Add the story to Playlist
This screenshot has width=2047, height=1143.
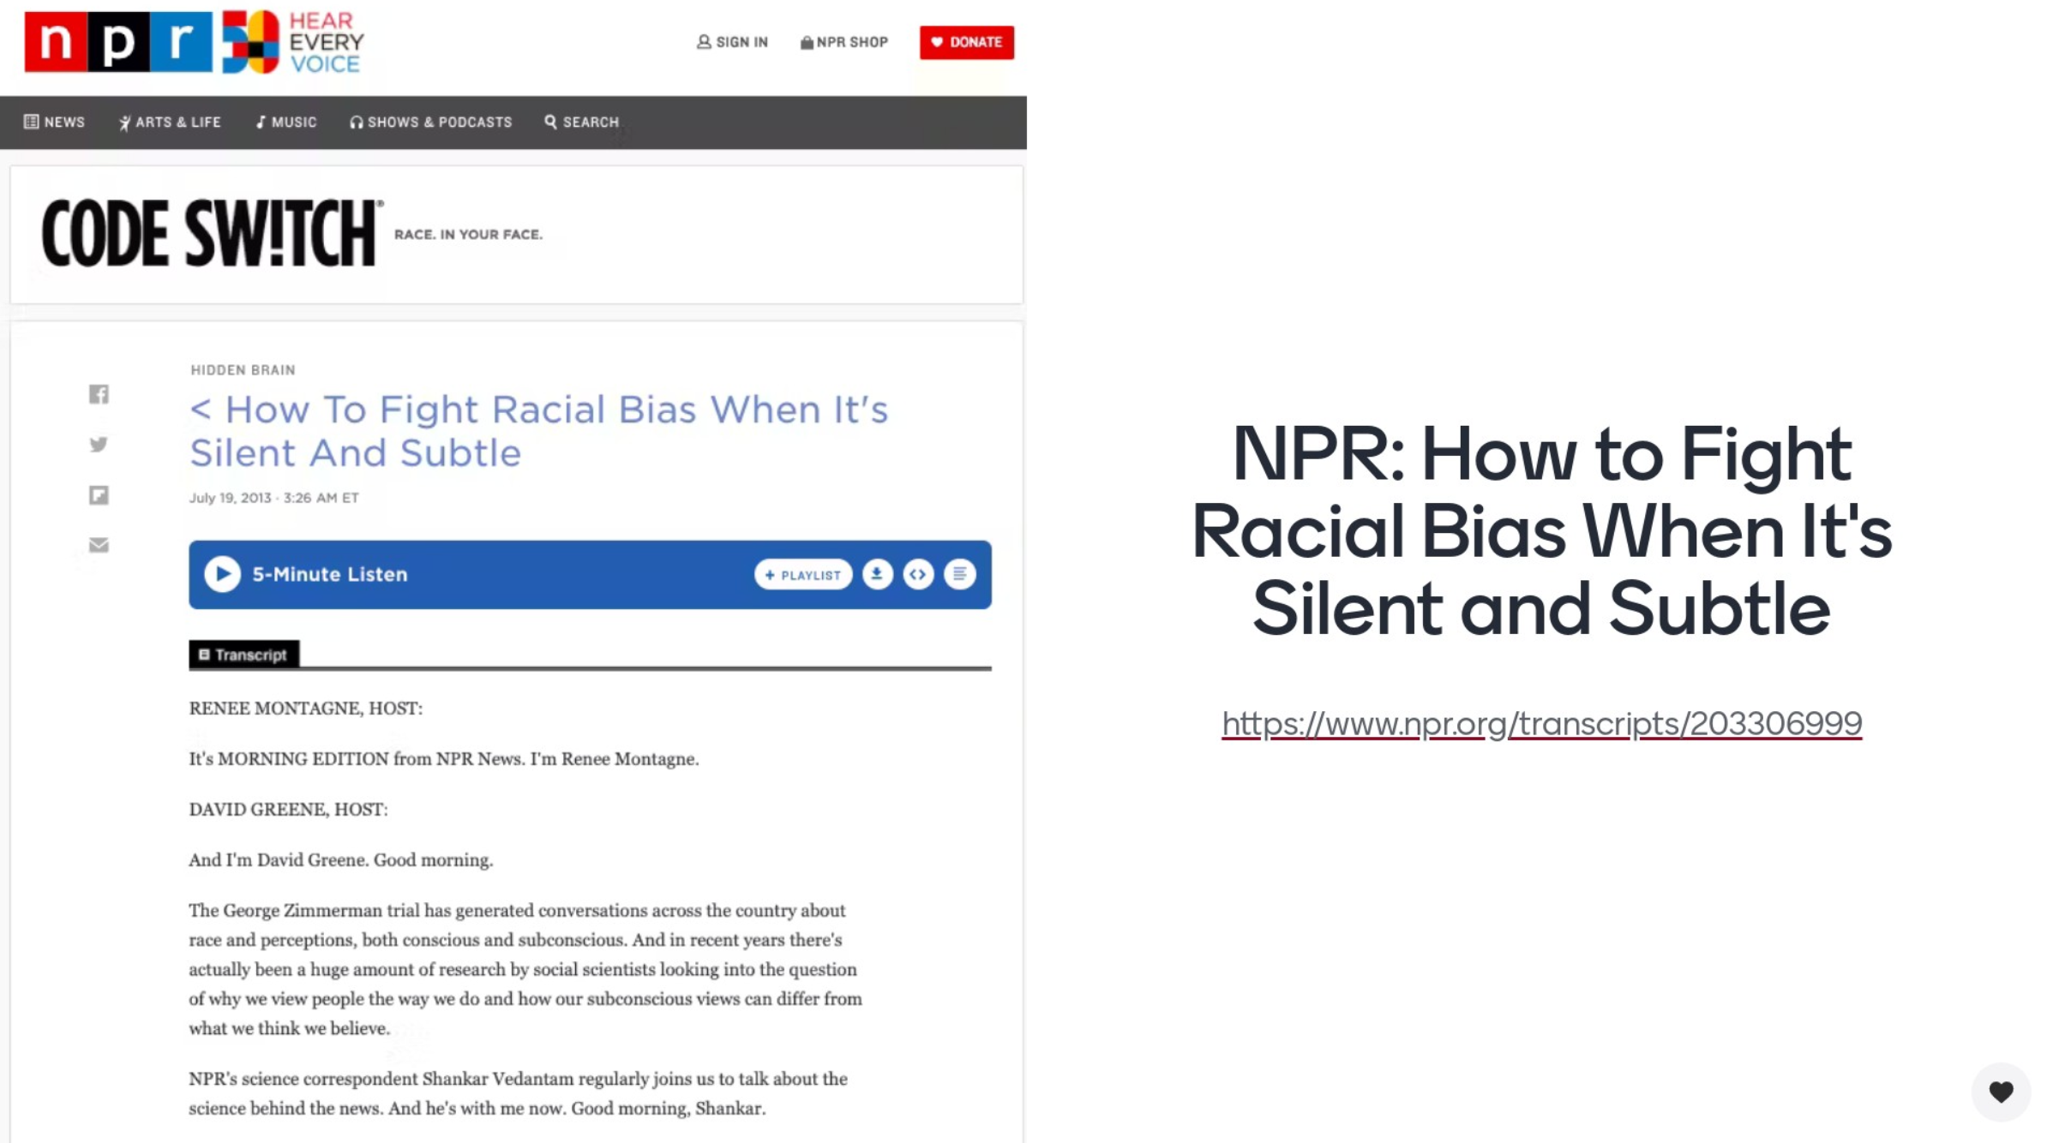[x=803, y=575]
